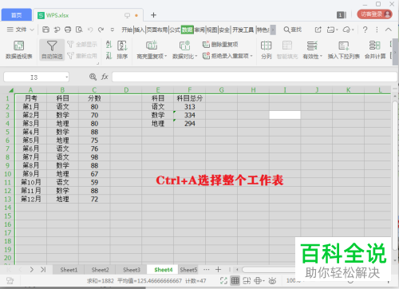The height and width of the screenshot is (289, 399).
Task: Click the save icon in quick toolbar
Action: [x=45, y=30]
